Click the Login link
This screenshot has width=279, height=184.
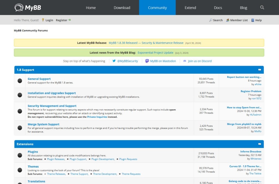pyautogui.click(x=49, y=20)
